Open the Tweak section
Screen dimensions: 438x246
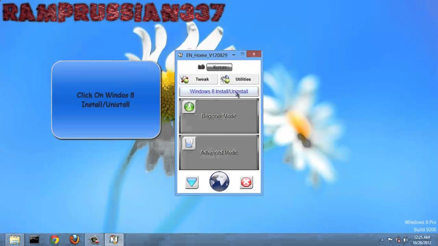[198, 79]
